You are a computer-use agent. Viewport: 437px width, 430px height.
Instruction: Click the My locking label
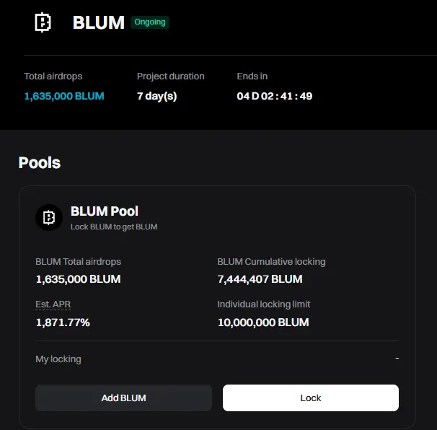pyautogui.click(x=58, y=359)
